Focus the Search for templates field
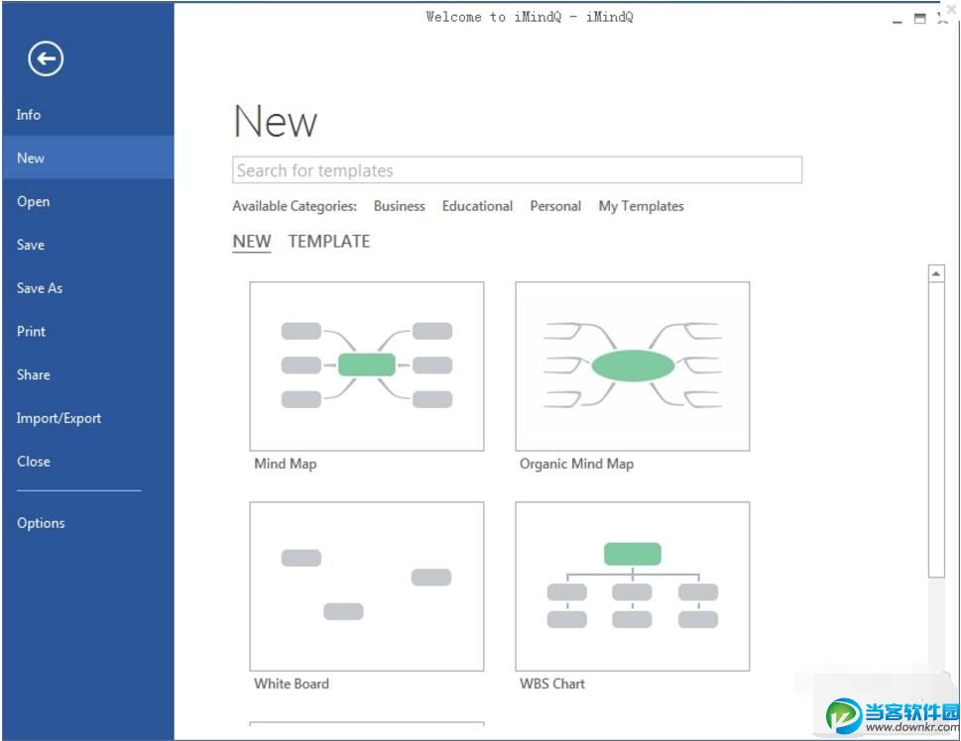961x741 pixels. [x=518, y=169]
